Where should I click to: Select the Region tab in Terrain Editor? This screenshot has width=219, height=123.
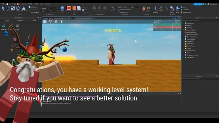(21, 20)
